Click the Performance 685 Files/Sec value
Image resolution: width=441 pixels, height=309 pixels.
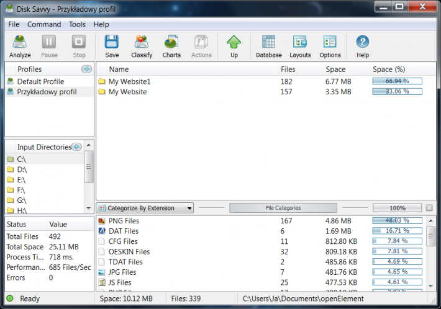(70, 267)
